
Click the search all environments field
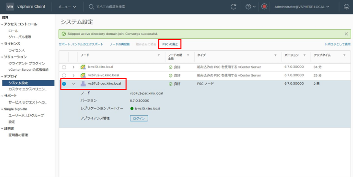[x=111, y=7]
